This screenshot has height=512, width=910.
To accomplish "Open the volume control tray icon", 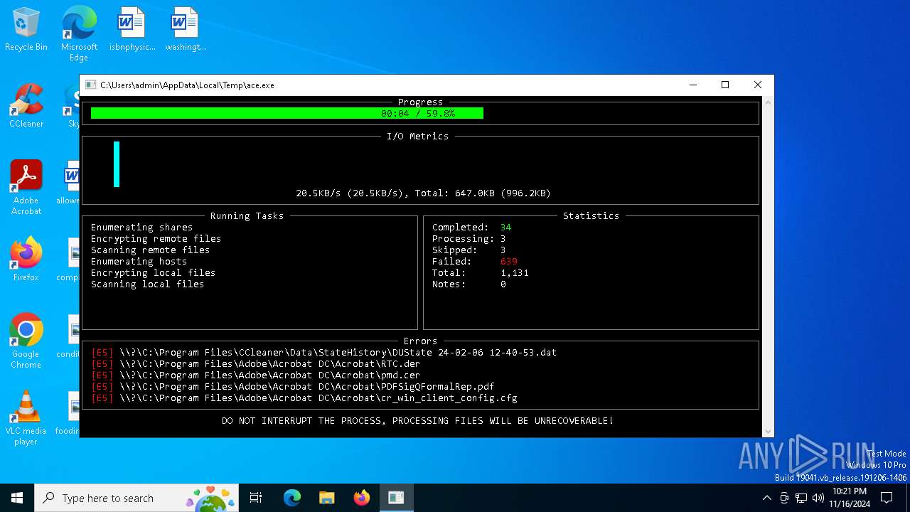I will coord(818,498).
